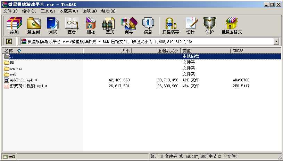This screenshot has width=283, height=161.
Task: Click size value 42,489,659
Action: [119, 80]
